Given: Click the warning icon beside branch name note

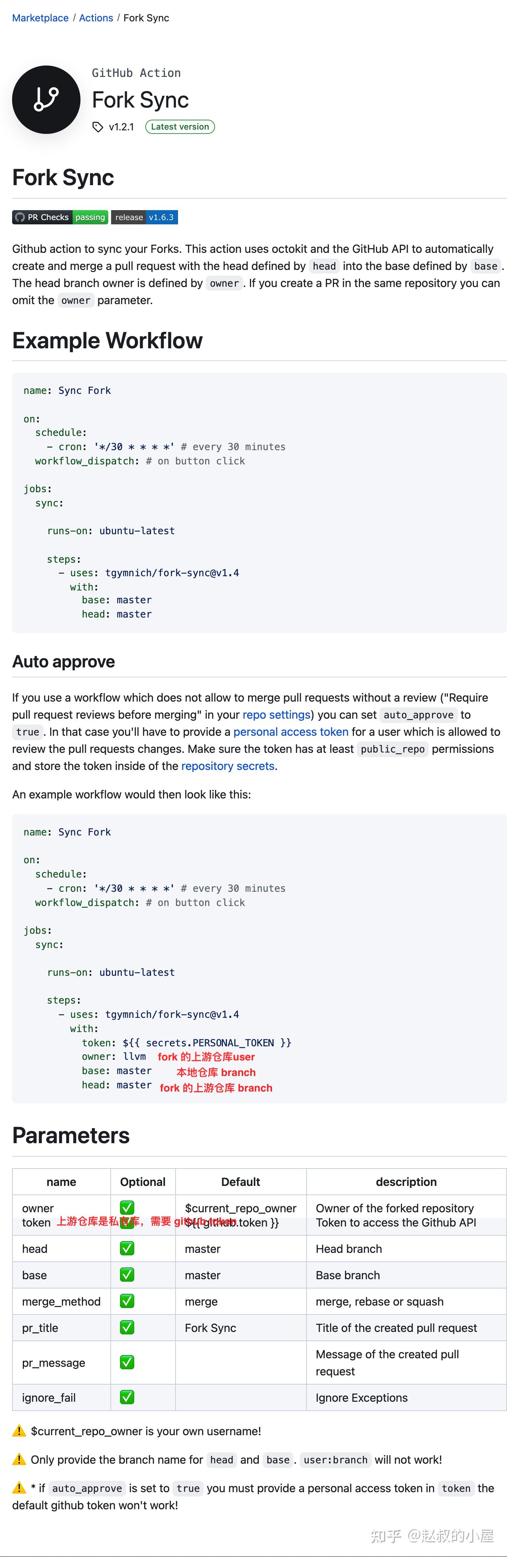Looking at the screenshot, I should 19,1459.
